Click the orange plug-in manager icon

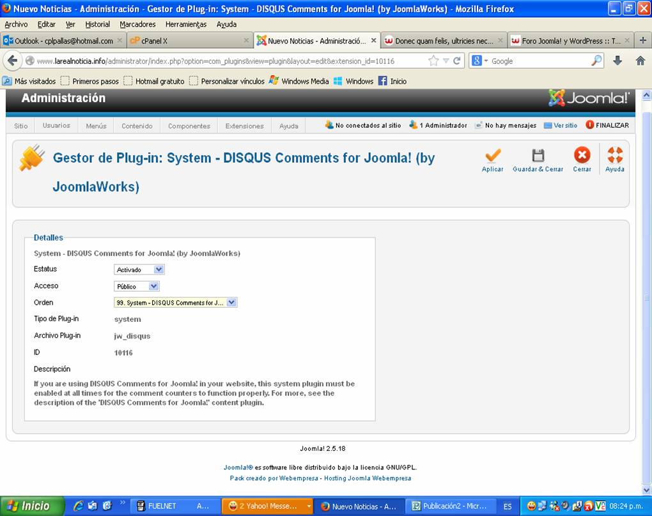click(x=31, y=158)
